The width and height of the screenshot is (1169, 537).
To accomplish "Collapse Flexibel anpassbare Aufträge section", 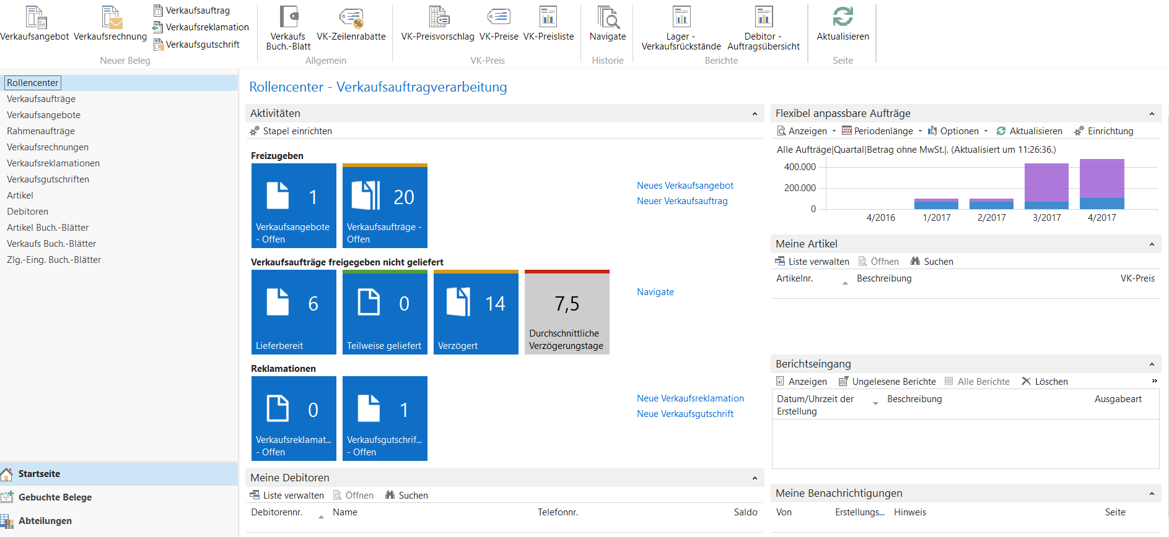I will tap(1152, 114).
